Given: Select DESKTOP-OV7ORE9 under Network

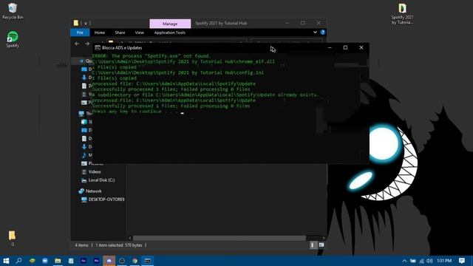Looking at the screenshot, I should 106,199.
